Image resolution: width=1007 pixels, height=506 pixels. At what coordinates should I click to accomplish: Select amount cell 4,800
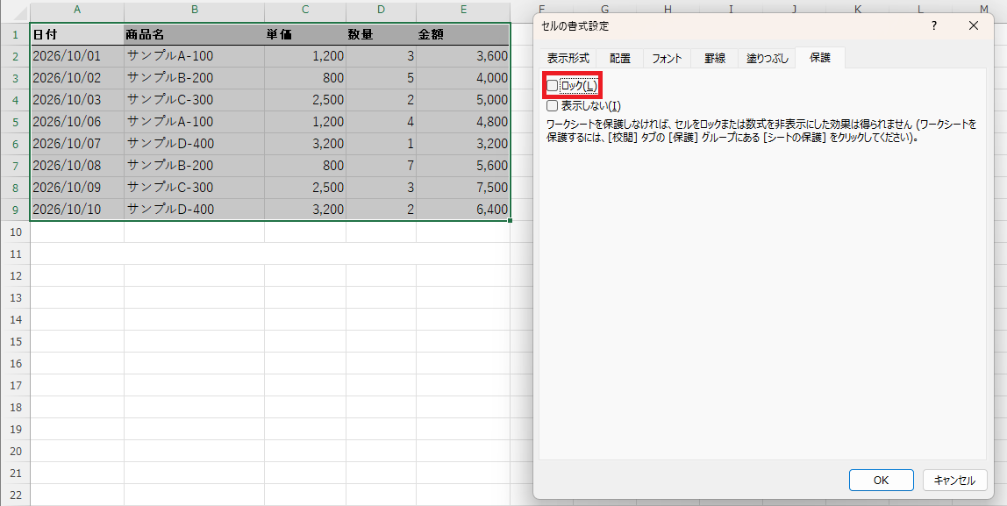coord(463,122)
